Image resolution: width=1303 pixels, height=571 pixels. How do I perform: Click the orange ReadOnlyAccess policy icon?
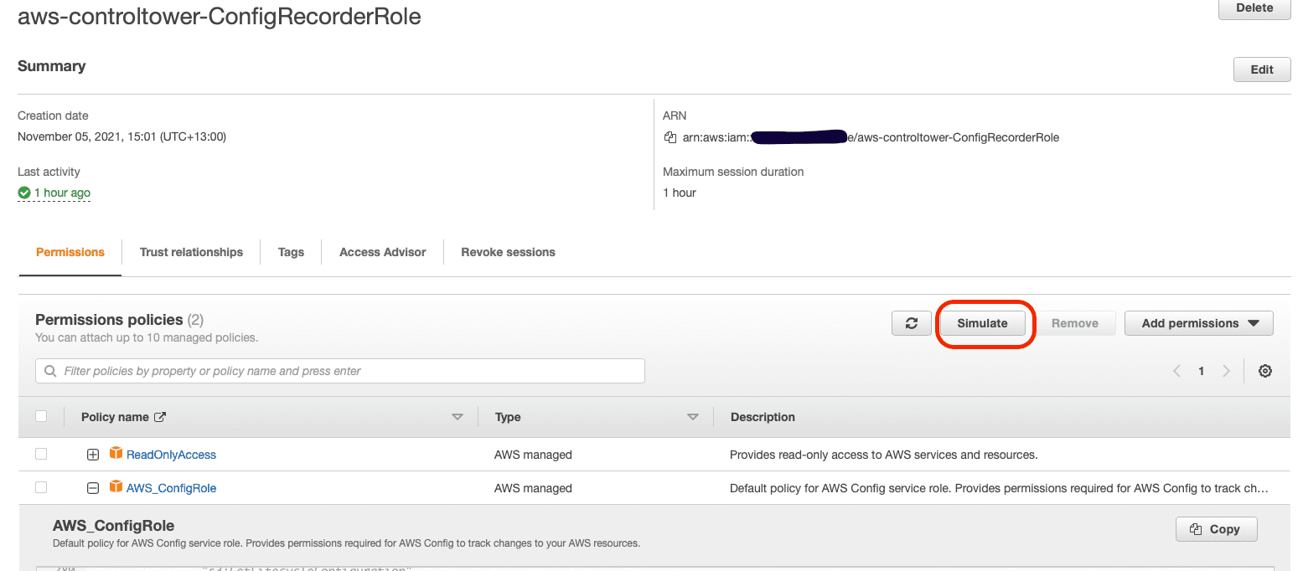[116, 454]
